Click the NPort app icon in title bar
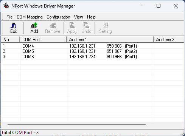This screenshot has width=185, height=136. [6, 6]
